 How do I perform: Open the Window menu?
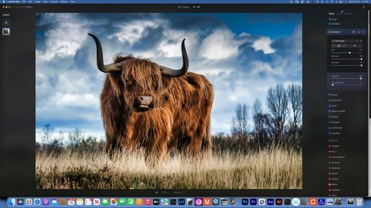64,2
